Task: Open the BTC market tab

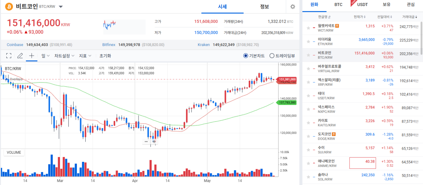Action: coord(338,5)
